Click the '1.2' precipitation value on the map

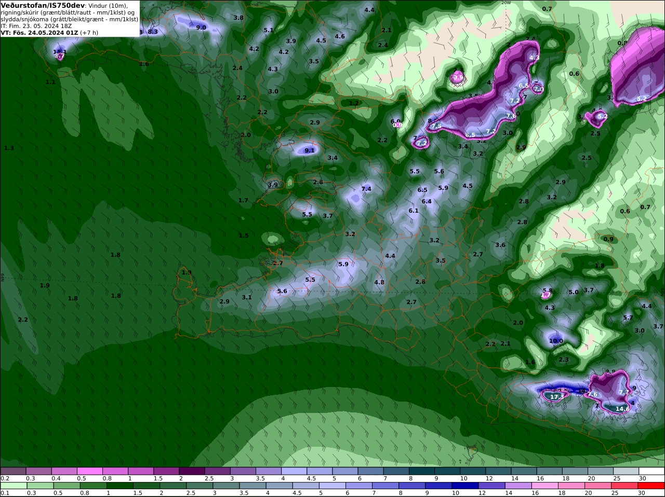pyautogui.click(x=354, y=103)
